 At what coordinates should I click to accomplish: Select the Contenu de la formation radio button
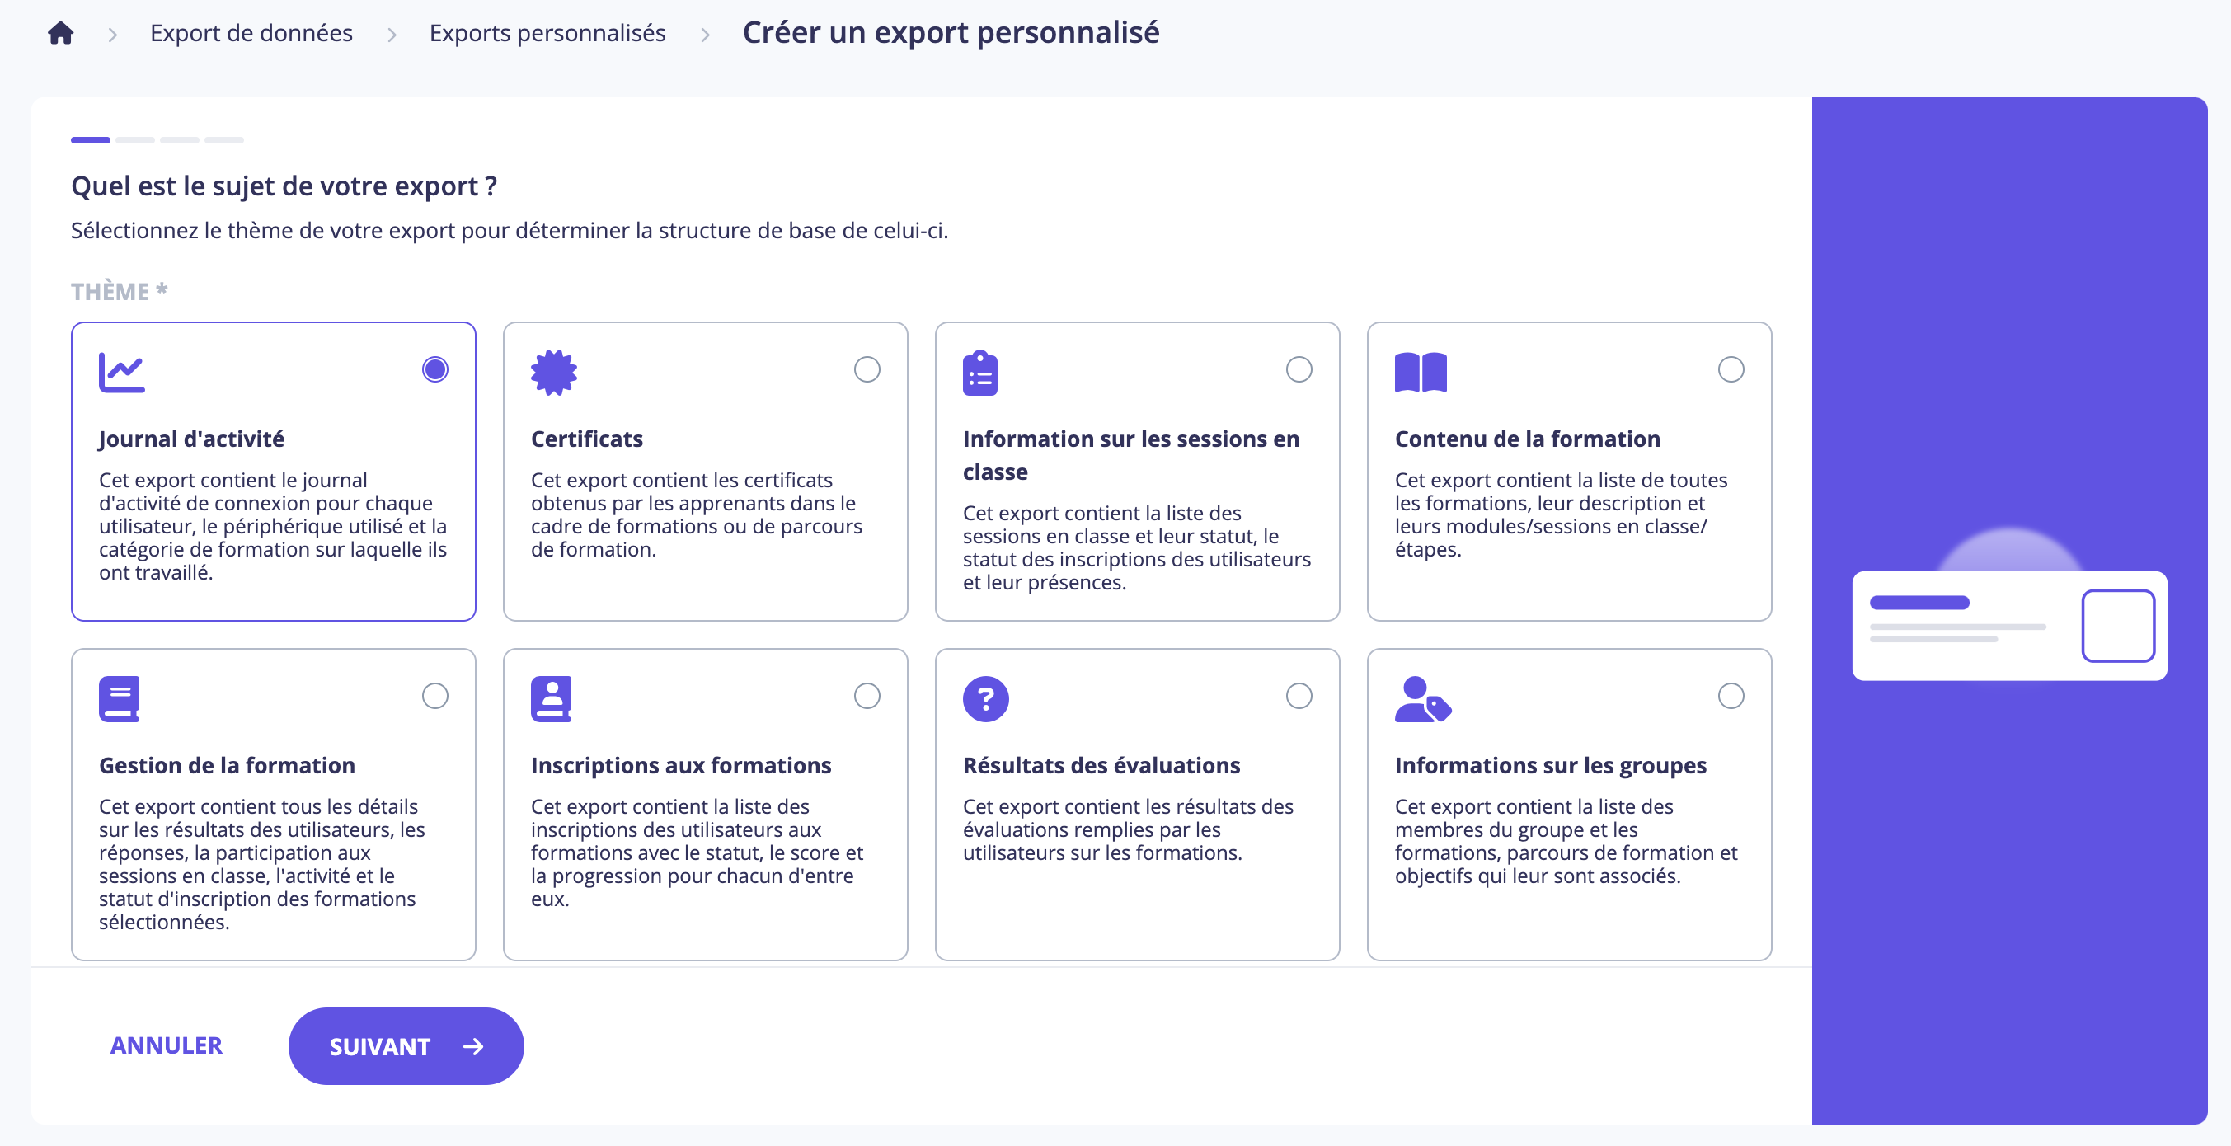1731,370
